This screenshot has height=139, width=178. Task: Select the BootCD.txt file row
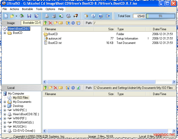[109, 43]
